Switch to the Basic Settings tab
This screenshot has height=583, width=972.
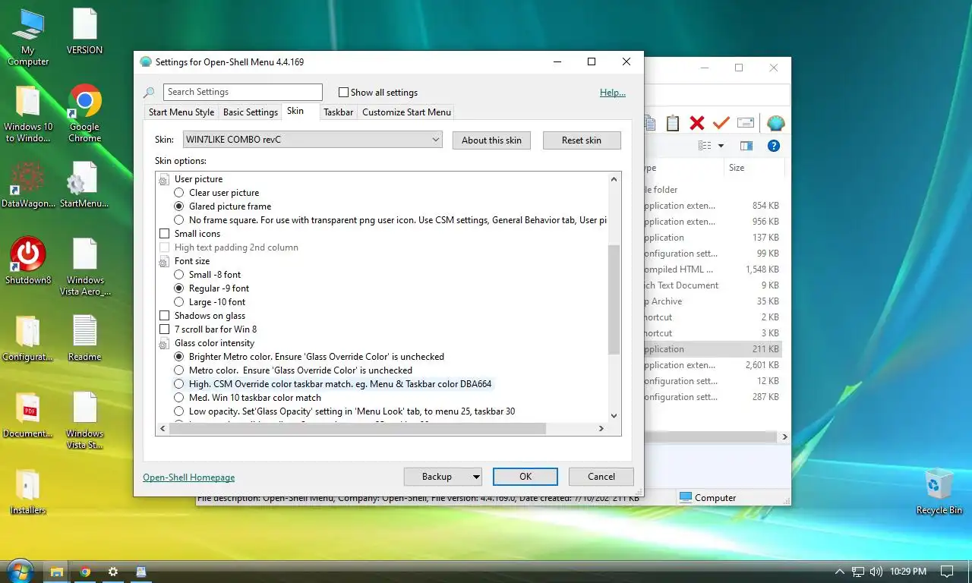point(250,112)
